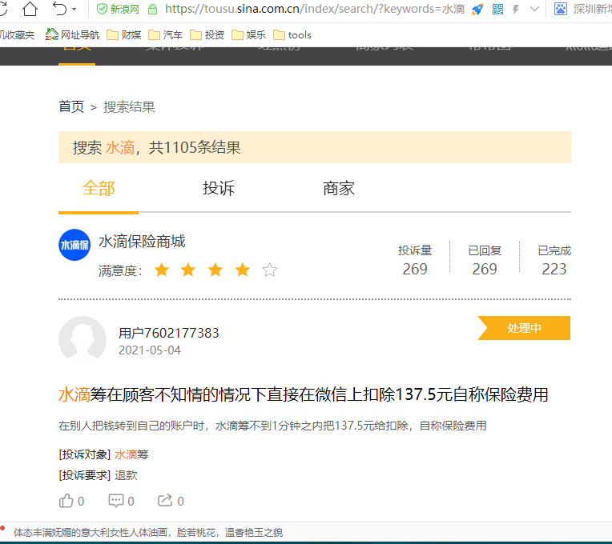This screenshot has width=612, height=544.
Task: Open the tools bookmarks folder
Action: click(292, 34)
